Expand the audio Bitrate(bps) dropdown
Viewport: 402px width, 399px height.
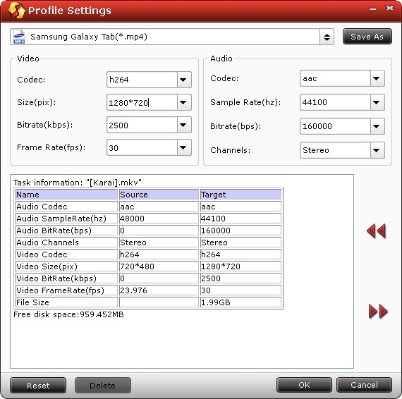click(x=377, y=126)
